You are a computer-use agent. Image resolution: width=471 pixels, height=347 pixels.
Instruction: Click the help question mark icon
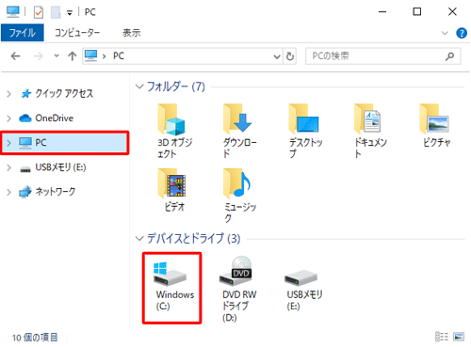click(x=462, y=33)
